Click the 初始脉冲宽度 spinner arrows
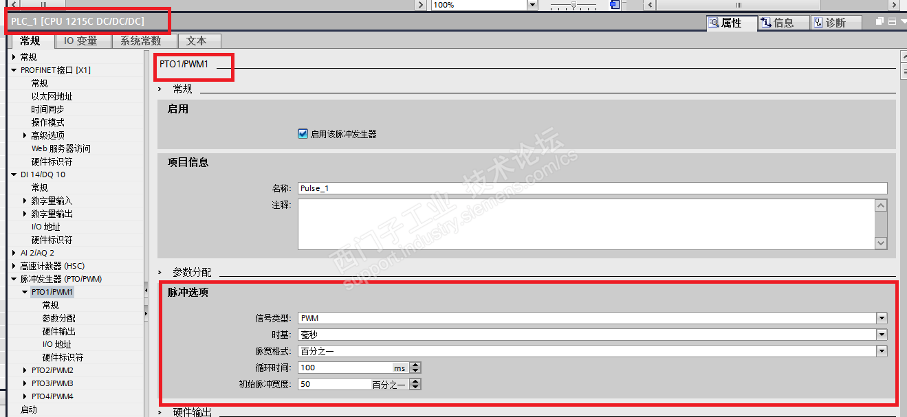This screenshot has height=417, width=907. (415, 384)
